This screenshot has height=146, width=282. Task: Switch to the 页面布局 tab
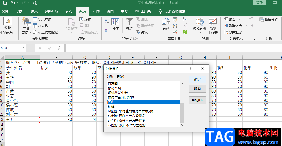tap(51, 11)
